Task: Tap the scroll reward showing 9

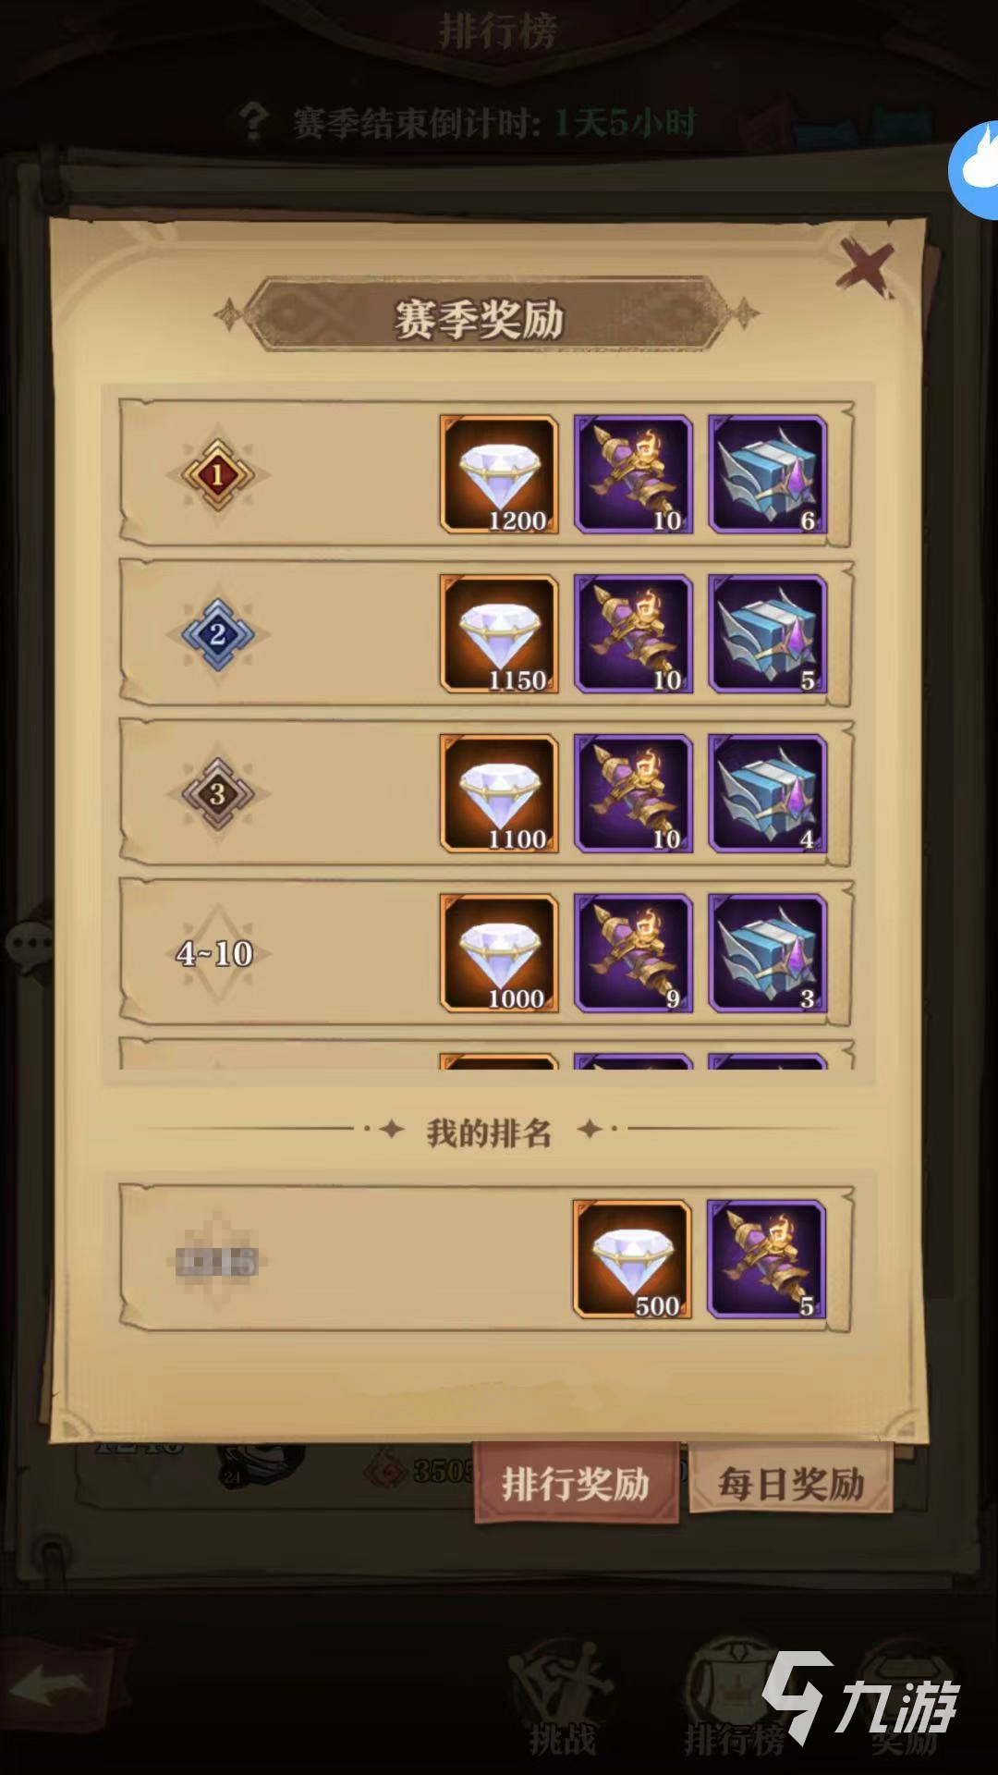Action: coord(633,953)
